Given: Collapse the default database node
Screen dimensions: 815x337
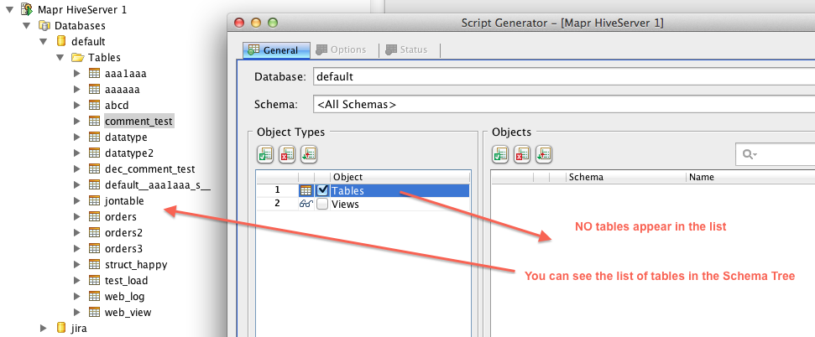Looking at the screenshot, I should pyautogui.click(x=44, y=41).
